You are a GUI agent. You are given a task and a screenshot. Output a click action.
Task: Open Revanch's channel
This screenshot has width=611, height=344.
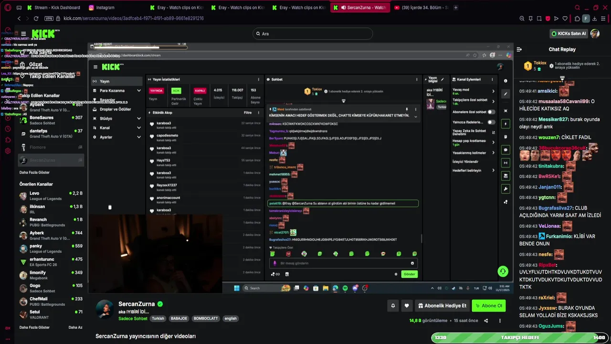pos(51,222)
